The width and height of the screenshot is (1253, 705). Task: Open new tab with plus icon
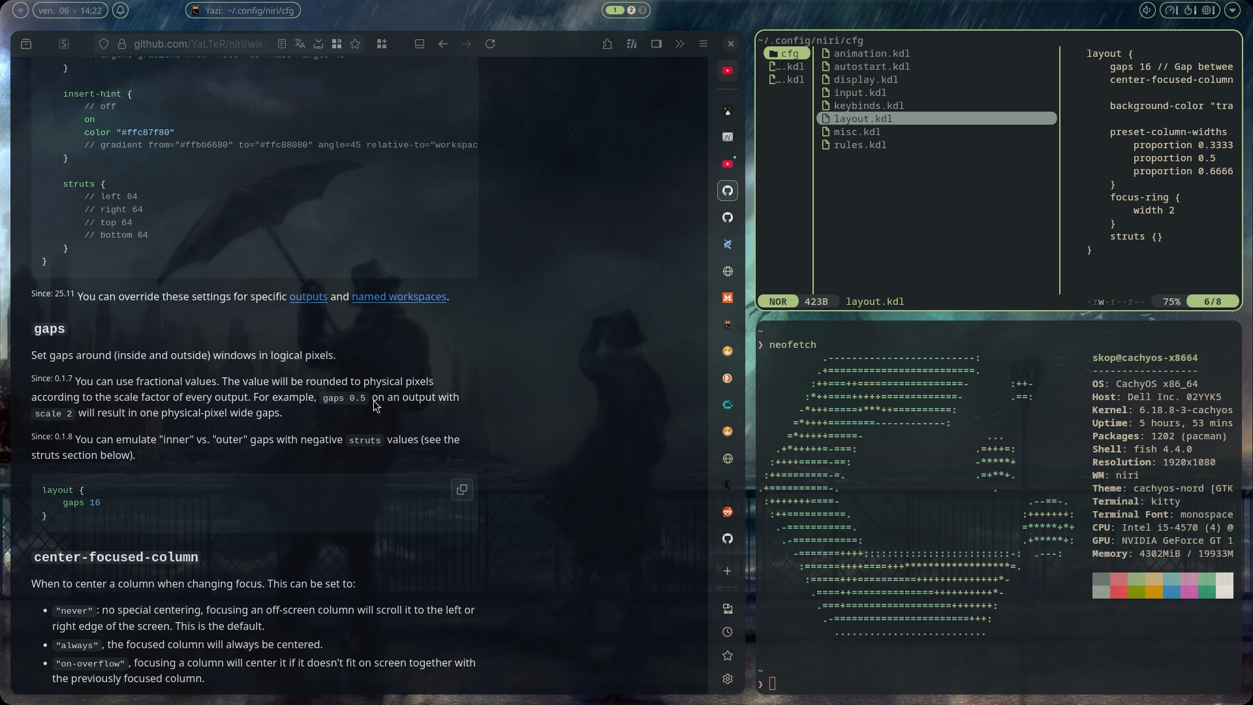728,571
